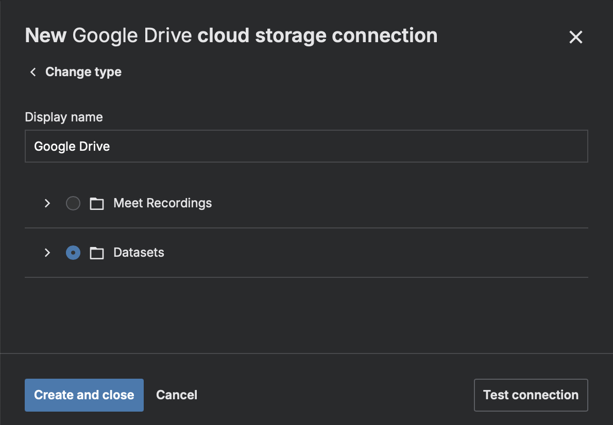Click the Meet Recordings folder icon
This screenshot has width=613, height=425.
pos(96,203)
